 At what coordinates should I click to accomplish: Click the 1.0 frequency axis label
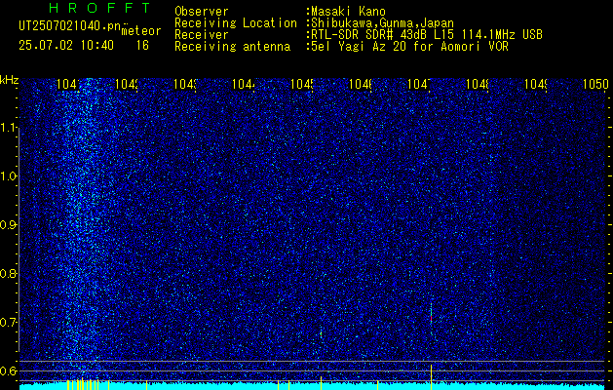click(10, 176)
